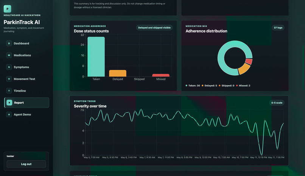Click the '37 logs' badge

click(278, 28)
